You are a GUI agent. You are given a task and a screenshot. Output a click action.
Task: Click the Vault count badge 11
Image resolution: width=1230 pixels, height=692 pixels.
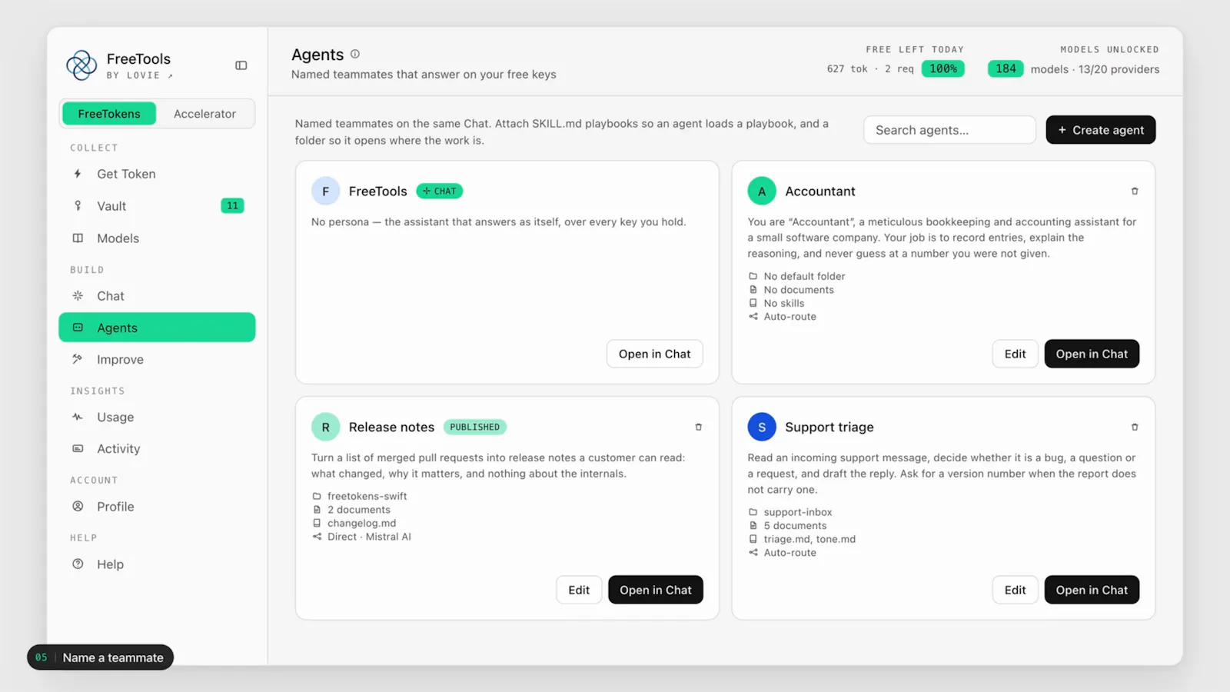pos(232,206)
